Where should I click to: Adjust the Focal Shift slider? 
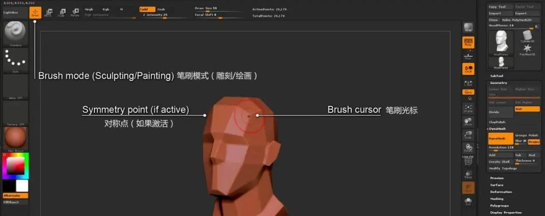pyautogui.click(x=219, y=16)
